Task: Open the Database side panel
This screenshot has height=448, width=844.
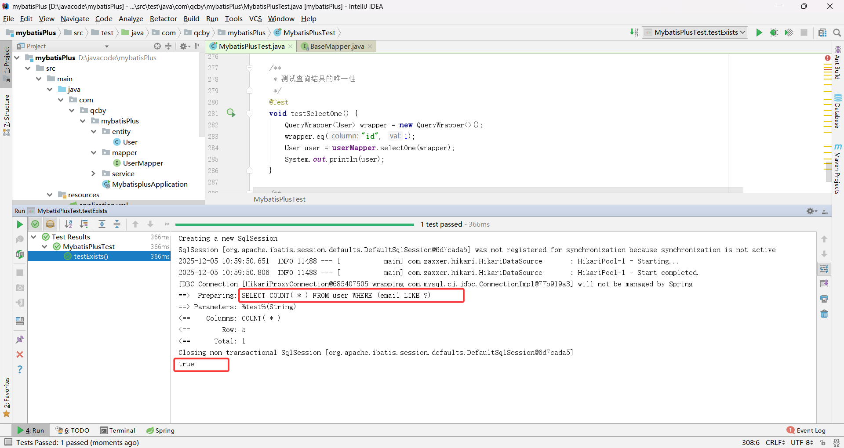Action: [838, 111]
